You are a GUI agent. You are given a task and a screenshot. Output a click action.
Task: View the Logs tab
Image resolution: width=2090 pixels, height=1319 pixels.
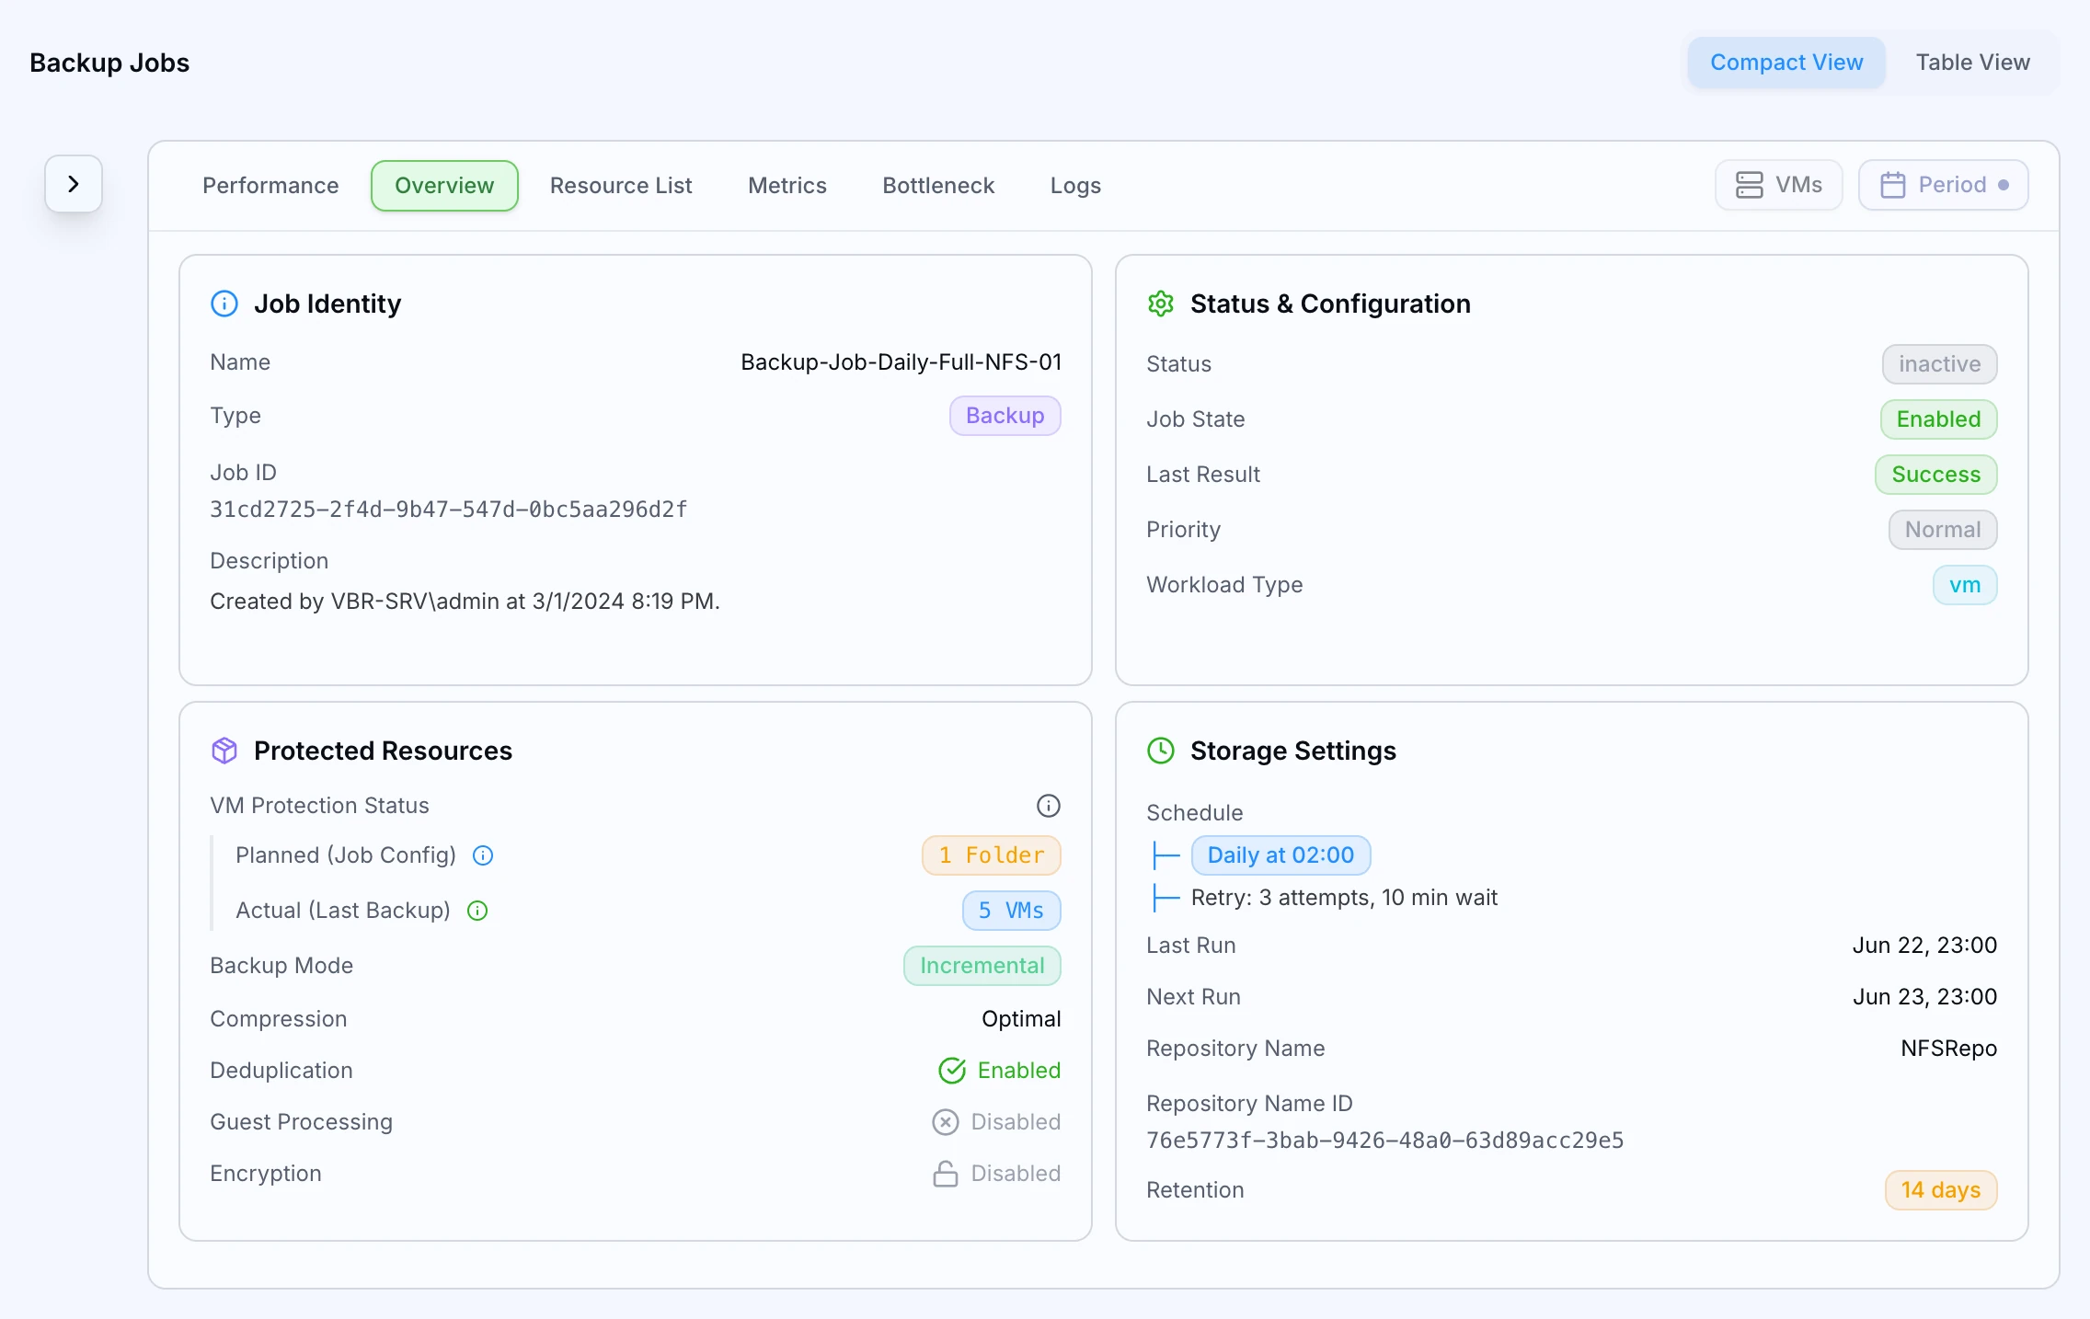tap(1075, 186)
